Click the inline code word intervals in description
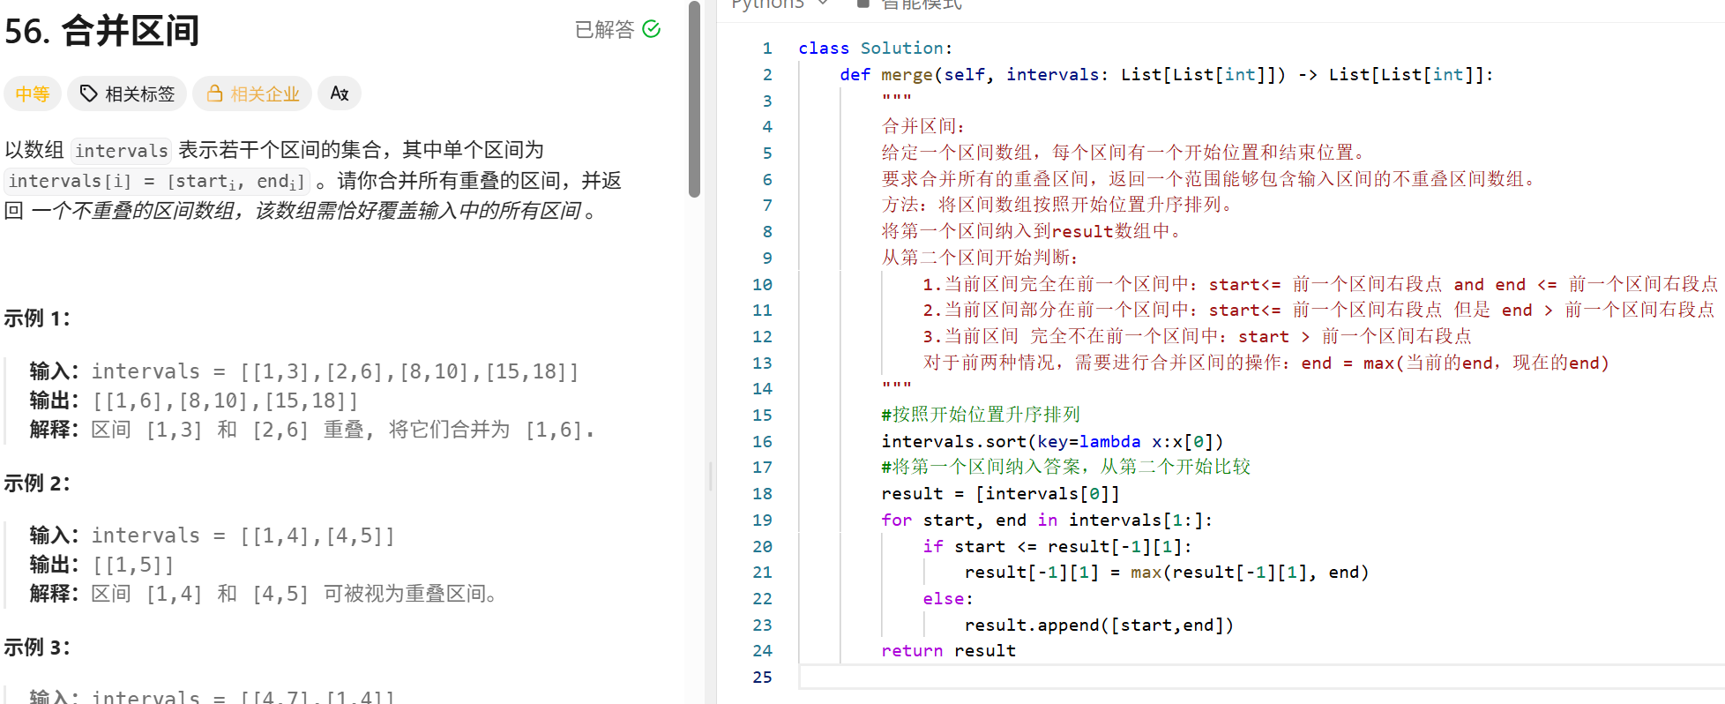The height and width of the screenshot is (704, 1725). [x=122, y=151]
